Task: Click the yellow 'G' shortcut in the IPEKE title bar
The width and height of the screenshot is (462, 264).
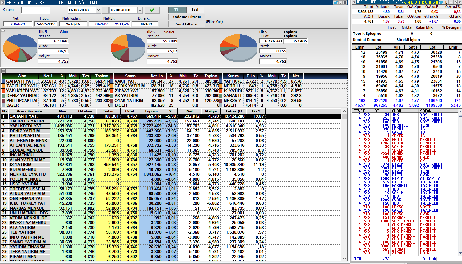Action: (426, 2)
